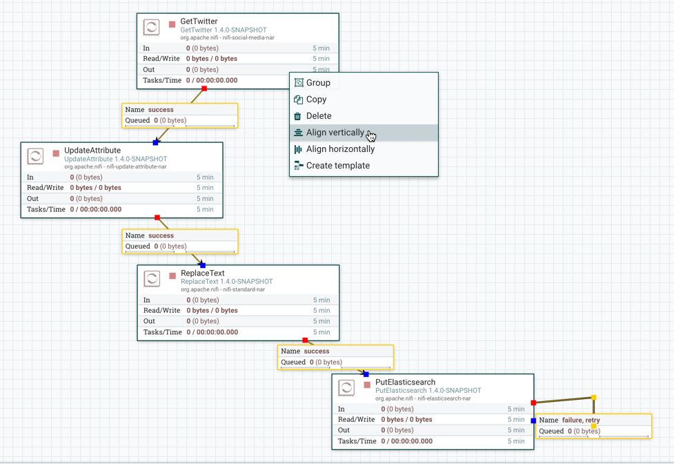This screenshot has width=674, height=464.
Task: Click the Group icon in context menu
Action: 299,83
